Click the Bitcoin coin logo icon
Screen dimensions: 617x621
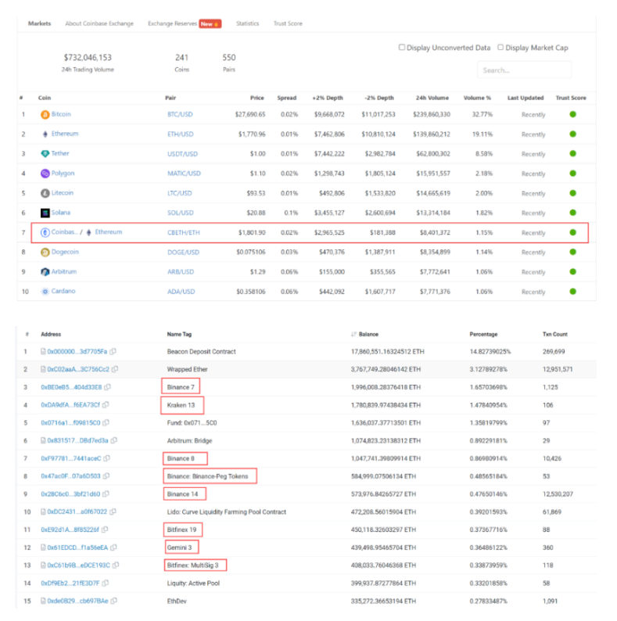45,115
